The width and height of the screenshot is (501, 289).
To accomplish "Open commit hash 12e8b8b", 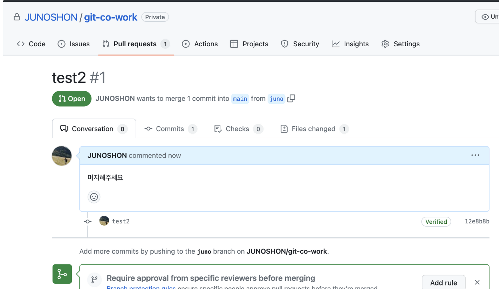I will 477,221.
